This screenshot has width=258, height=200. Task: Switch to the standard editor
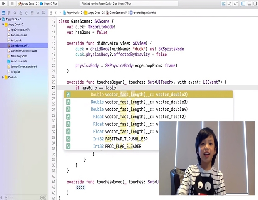(223, 4)
